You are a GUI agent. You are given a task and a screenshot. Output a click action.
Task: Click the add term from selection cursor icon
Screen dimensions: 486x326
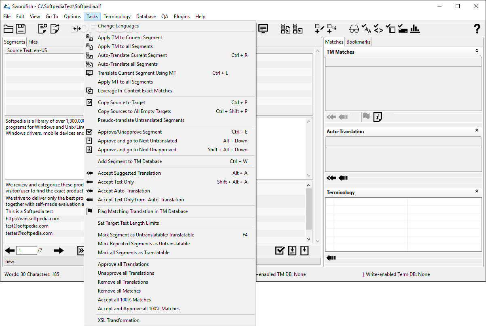click(332, 29)
